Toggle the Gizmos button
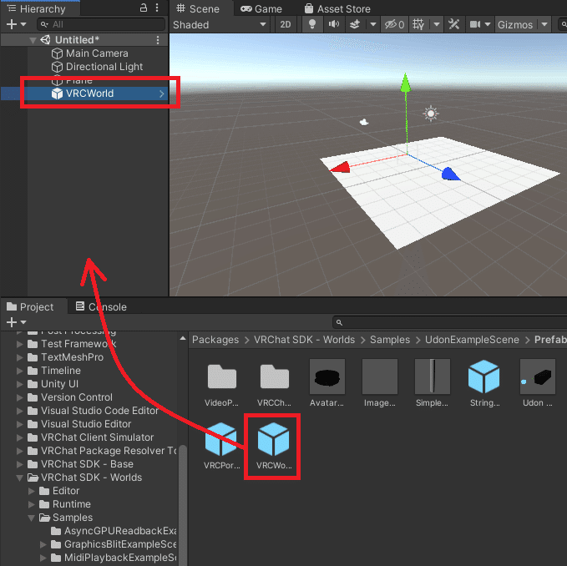567x566 pixels. (515, 24)
